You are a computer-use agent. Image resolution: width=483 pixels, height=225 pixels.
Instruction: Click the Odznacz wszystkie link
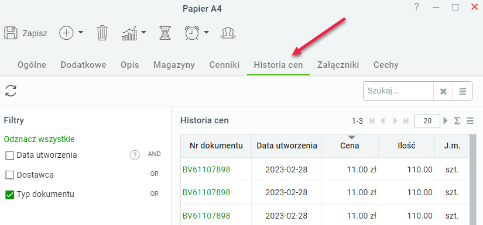pos(39,139)
